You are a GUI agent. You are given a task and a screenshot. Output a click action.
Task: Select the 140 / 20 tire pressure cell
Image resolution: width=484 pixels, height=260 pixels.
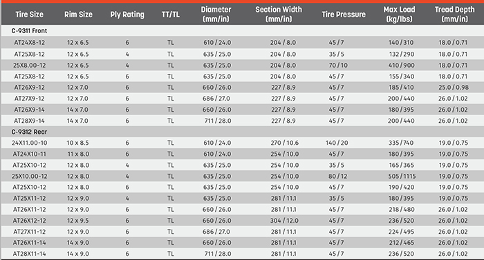[337, 143]
